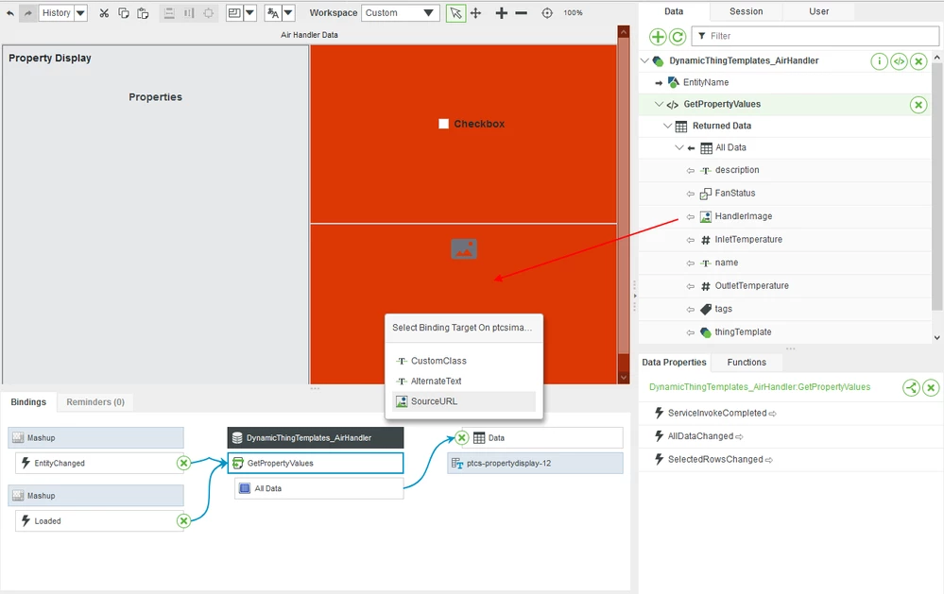This screenshot has height=594, width=944.
Task: Select the Data Properties tab
Action: pos(674,363)
